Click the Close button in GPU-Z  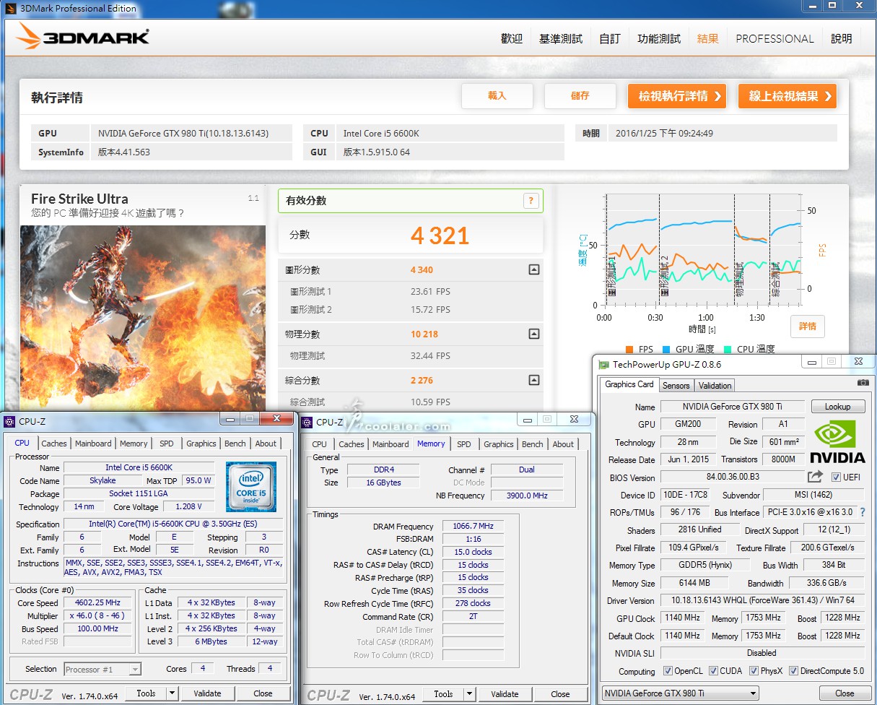[845, 693]
